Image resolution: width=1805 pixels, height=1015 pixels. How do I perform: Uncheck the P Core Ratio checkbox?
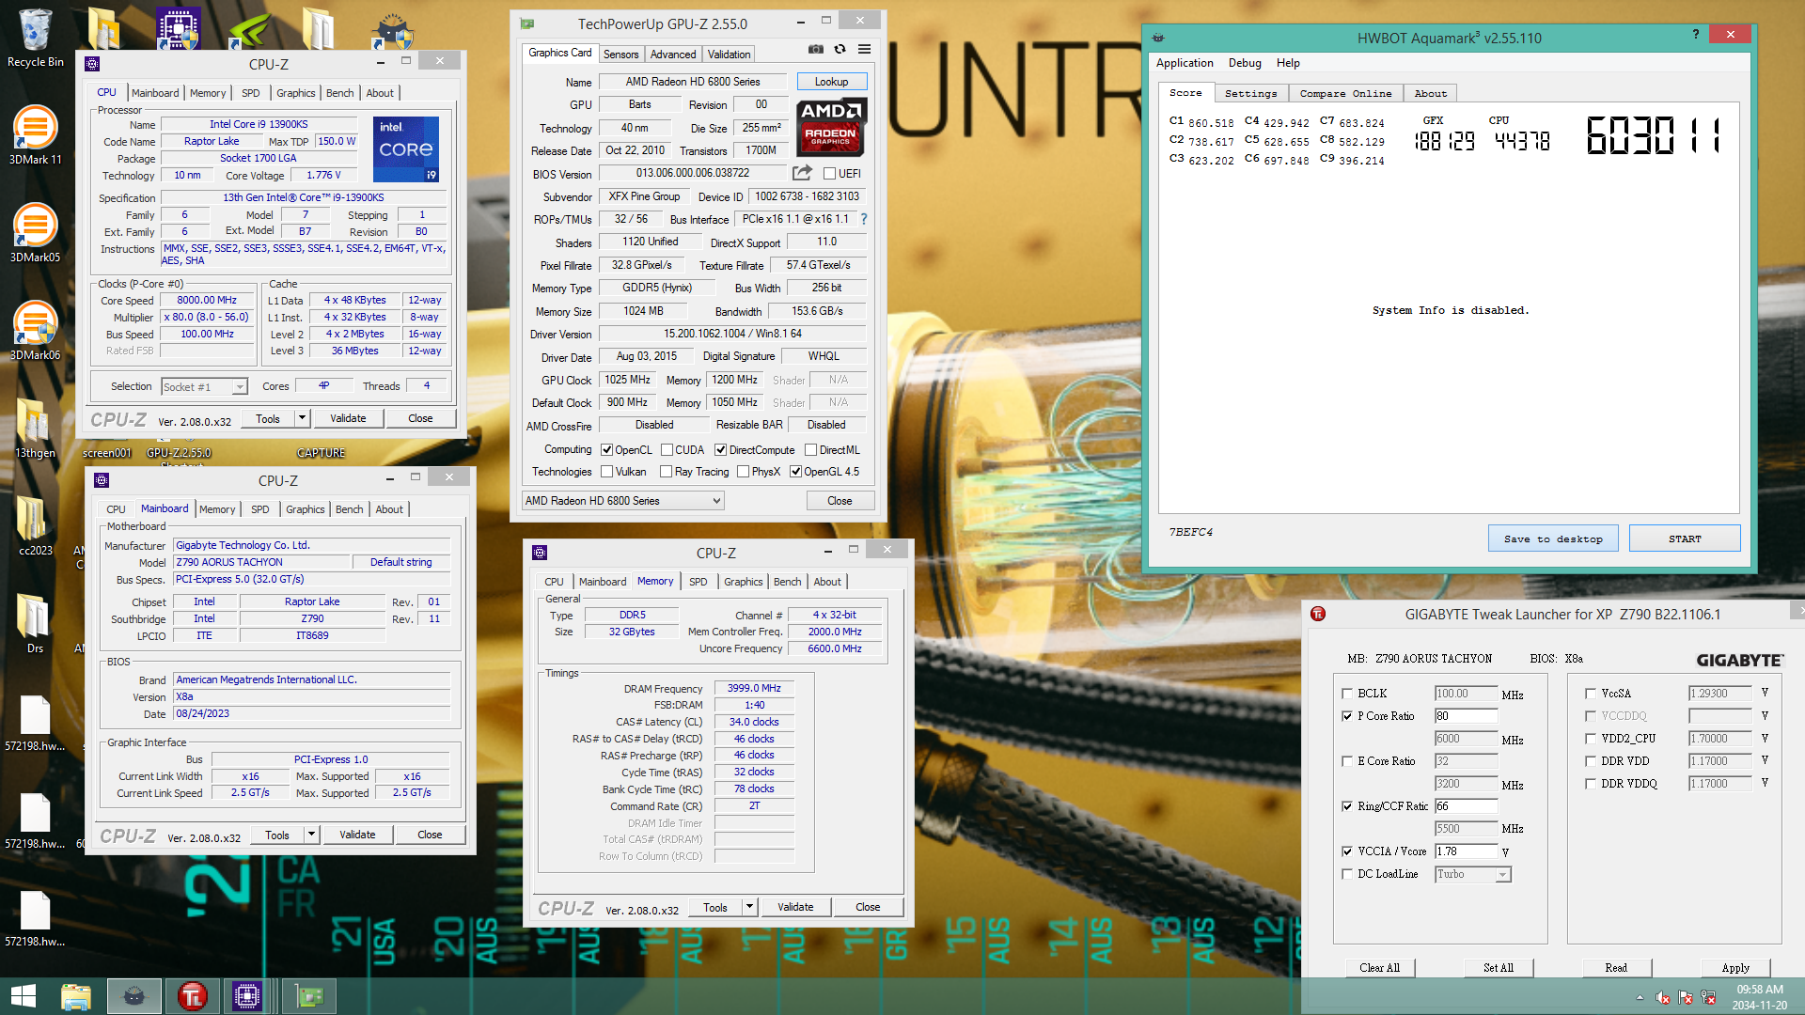[1347, 716]
